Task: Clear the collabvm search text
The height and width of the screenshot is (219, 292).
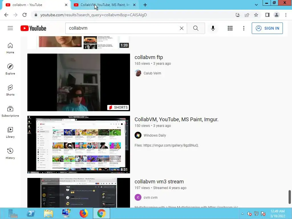Action: [182, 28]
